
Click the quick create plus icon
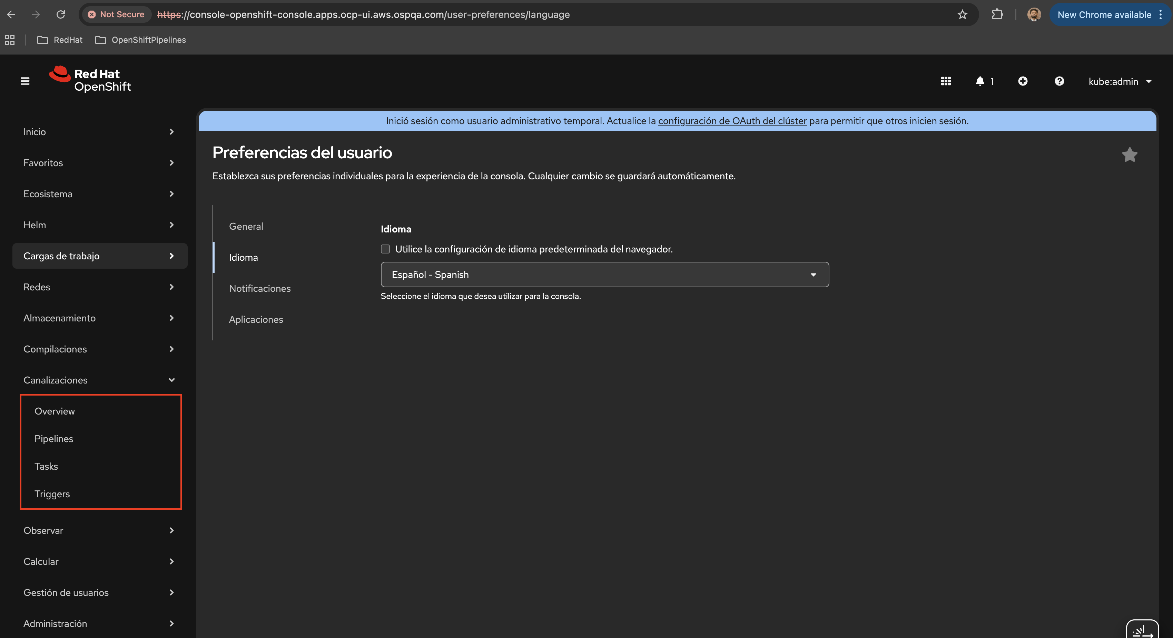pyautogui.click(x=1023, y=81)
